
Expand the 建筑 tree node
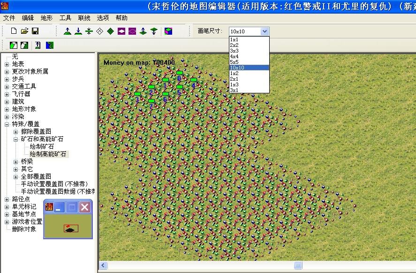[7, 101]
